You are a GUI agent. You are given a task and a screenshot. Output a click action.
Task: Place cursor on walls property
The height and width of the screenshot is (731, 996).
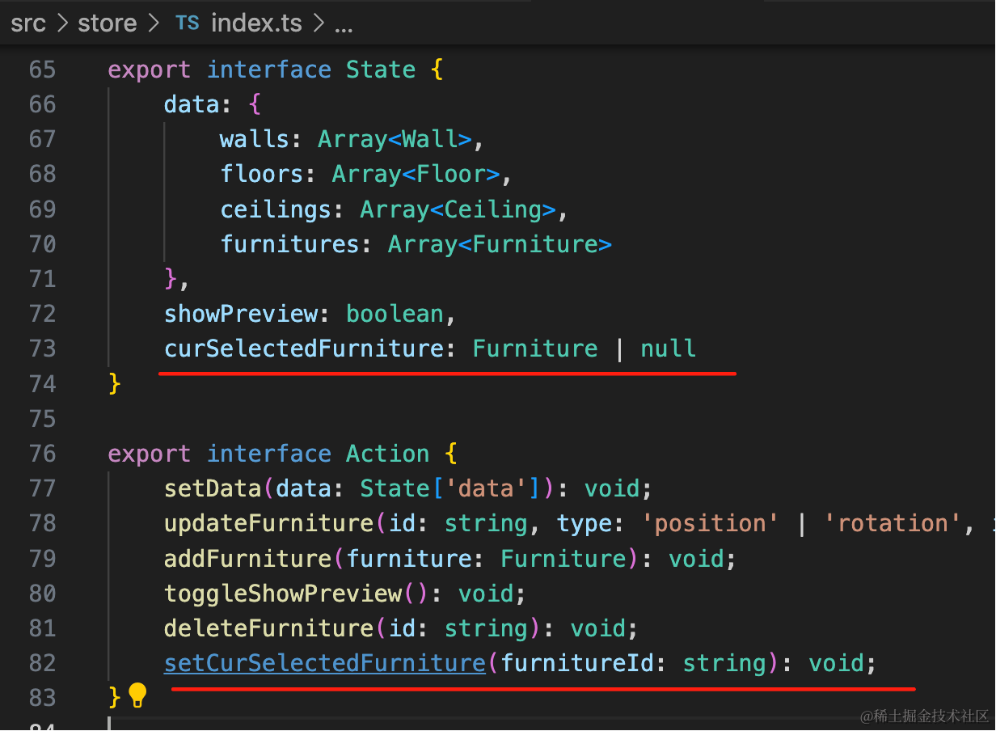(x=255, y=139)
